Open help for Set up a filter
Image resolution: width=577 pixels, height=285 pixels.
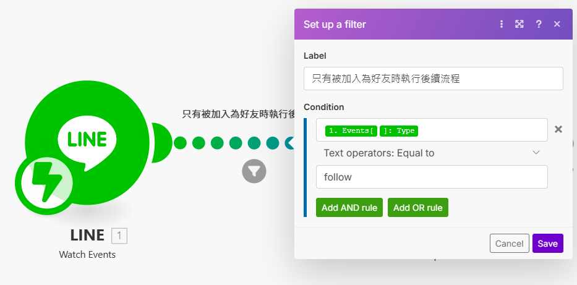tap(539, 24)
